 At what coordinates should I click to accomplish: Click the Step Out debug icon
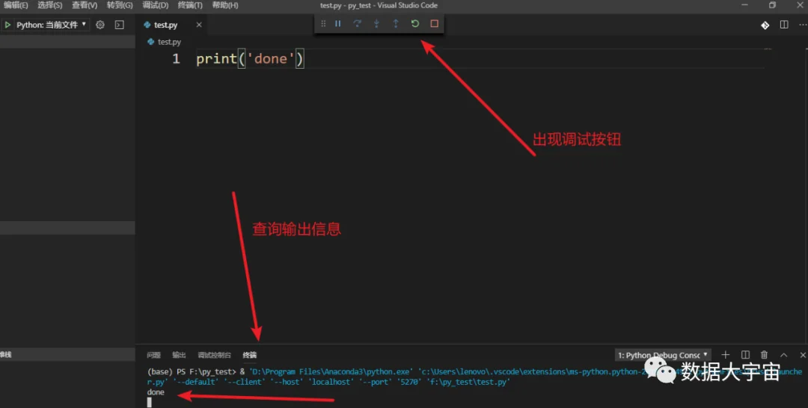[x=396, y=24]
